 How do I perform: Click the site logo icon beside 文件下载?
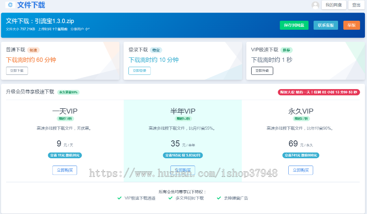pyautogui.click(x=10, y=4)
